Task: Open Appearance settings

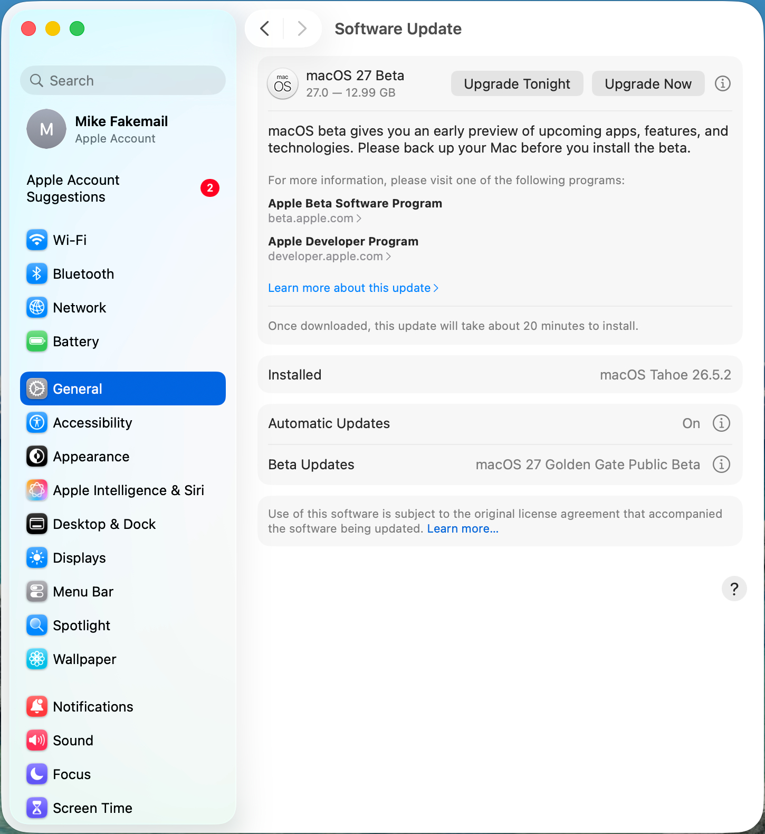Action: pyautogui.click(x=122, y=457)
